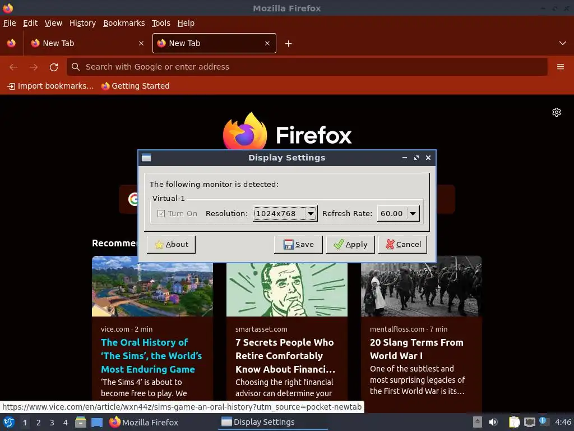This screenshot has height=431, width=574.
Task: Open the Help menu
Action: pyautogui.click(x=186, y=23)
